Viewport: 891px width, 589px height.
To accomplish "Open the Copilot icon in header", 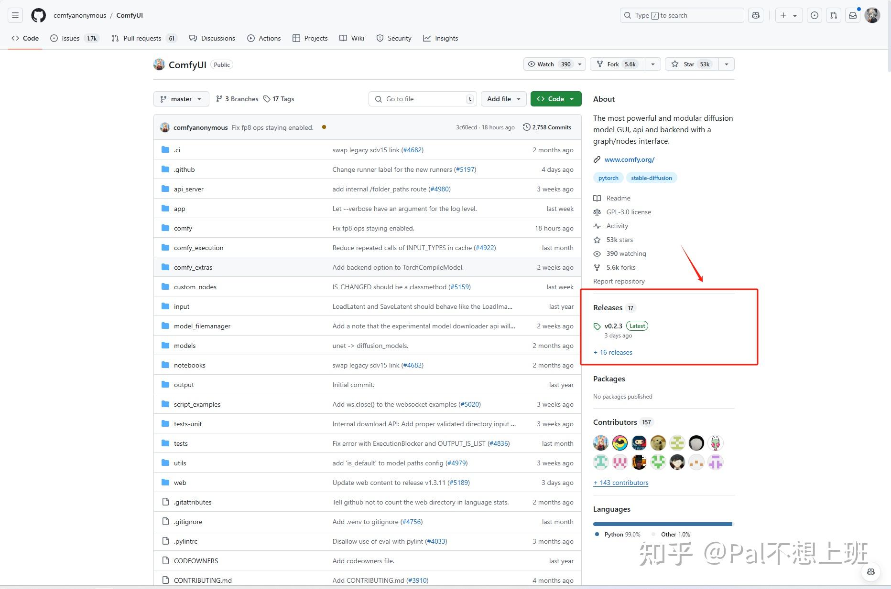I will click(755, 15).
